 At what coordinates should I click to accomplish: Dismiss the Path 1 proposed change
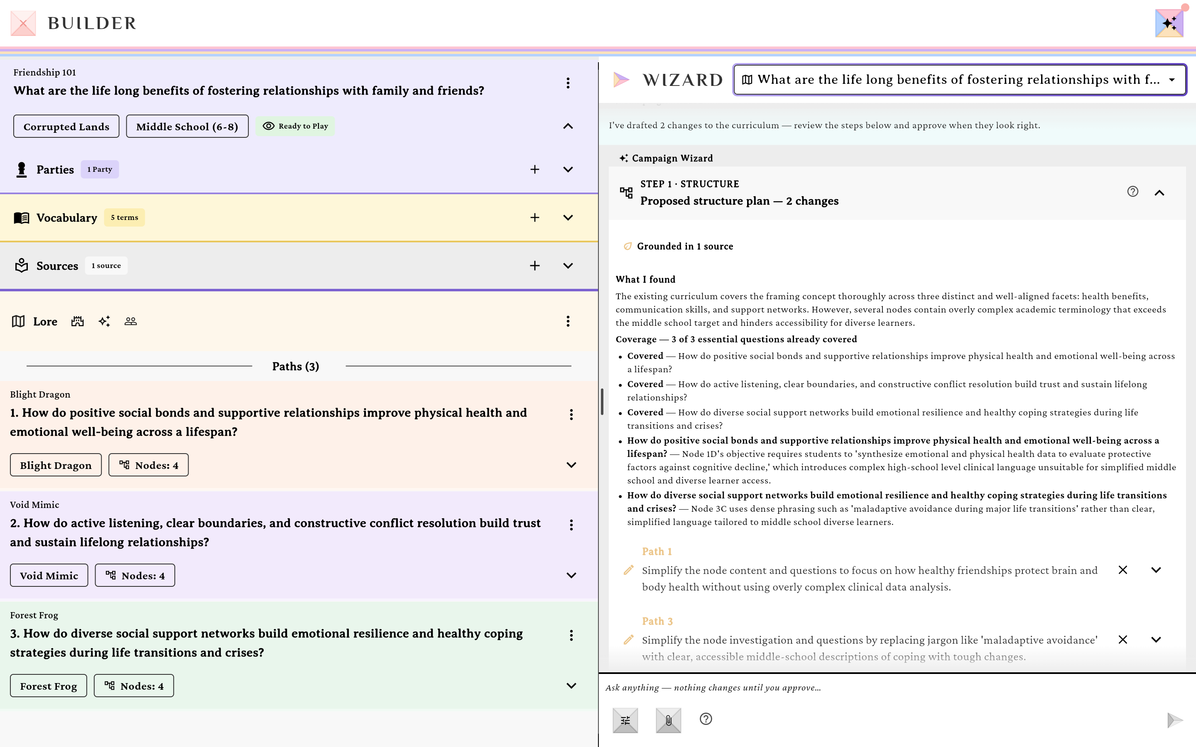pyautogui.click(x=1123, y=570)
